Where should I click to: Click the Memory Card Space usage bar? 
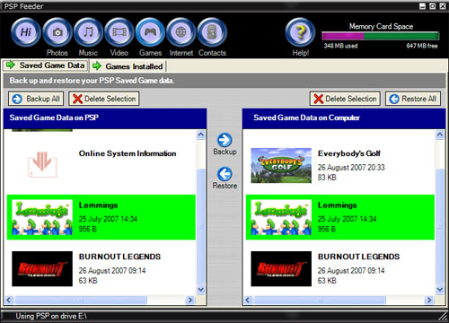pos(381,36)
